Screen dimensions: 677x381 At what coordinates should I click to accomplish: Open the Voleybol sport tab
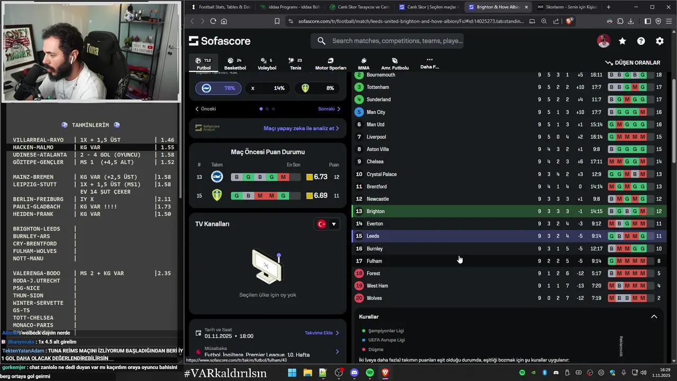(x=267, y=64)
